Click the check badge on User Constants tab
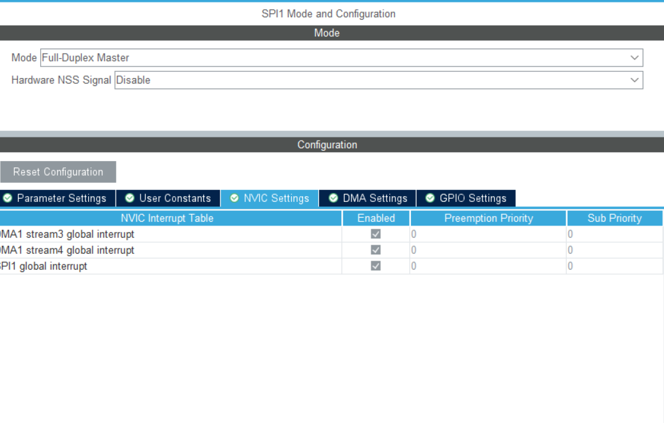 [131, 198]
